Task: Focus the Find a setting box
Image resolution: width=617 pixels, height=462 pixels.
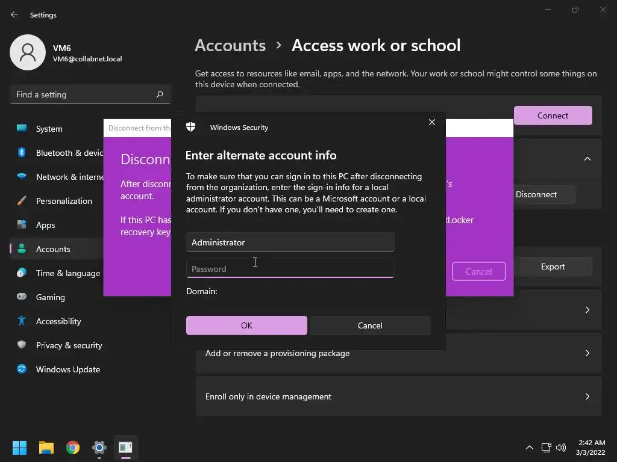Action: 90,94
